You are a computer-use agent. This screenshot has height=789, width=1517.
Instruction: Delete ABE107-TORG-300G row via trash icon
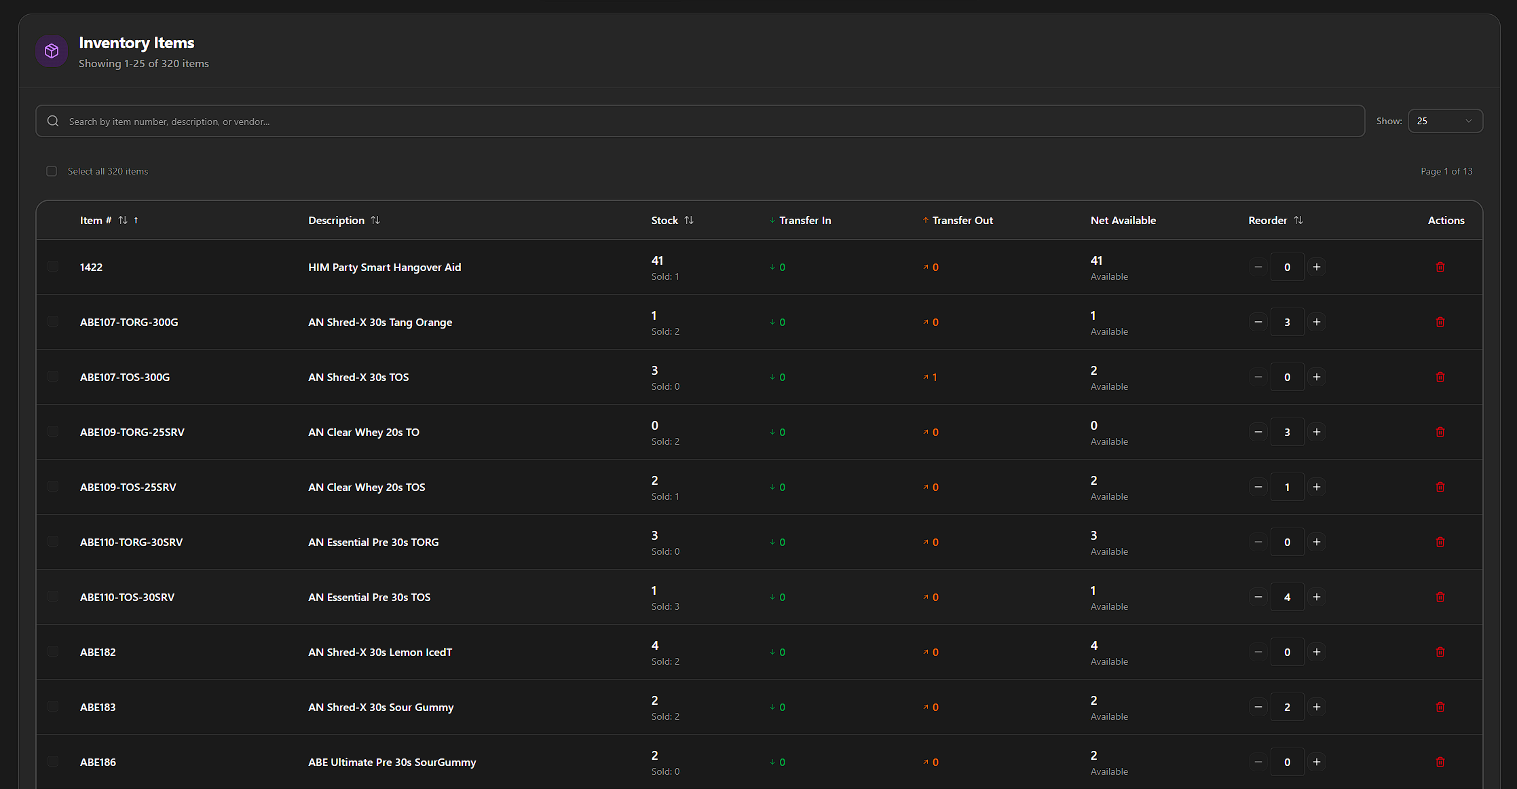(x=1440, y=322)
